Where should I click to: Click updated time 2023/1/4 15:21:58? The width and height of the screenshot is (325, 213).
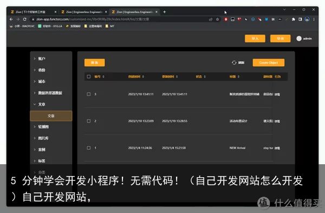pos(174,148)
